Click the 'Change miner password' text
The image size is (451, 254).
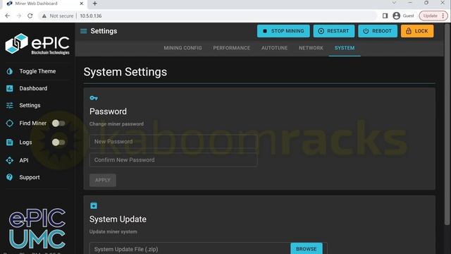pyautogui.click(x=116, y=124)
